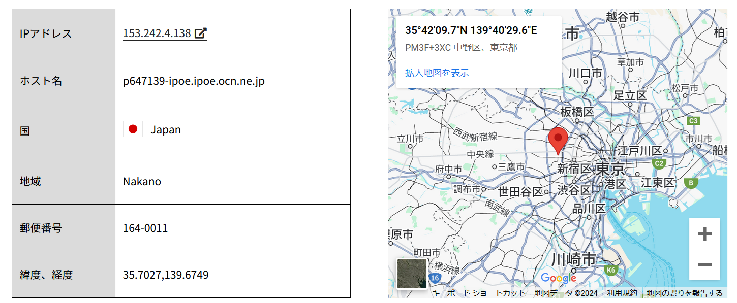
Task: Open 利用規約 link
Action: (x=622, y=293)
